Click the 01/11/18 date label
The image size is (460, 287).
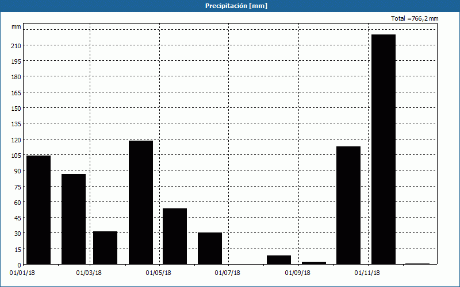pos(367,273)
